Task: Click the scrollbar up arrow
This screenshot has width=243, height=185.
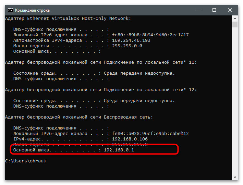Action: pyautogui.click(x=235, y=18)
